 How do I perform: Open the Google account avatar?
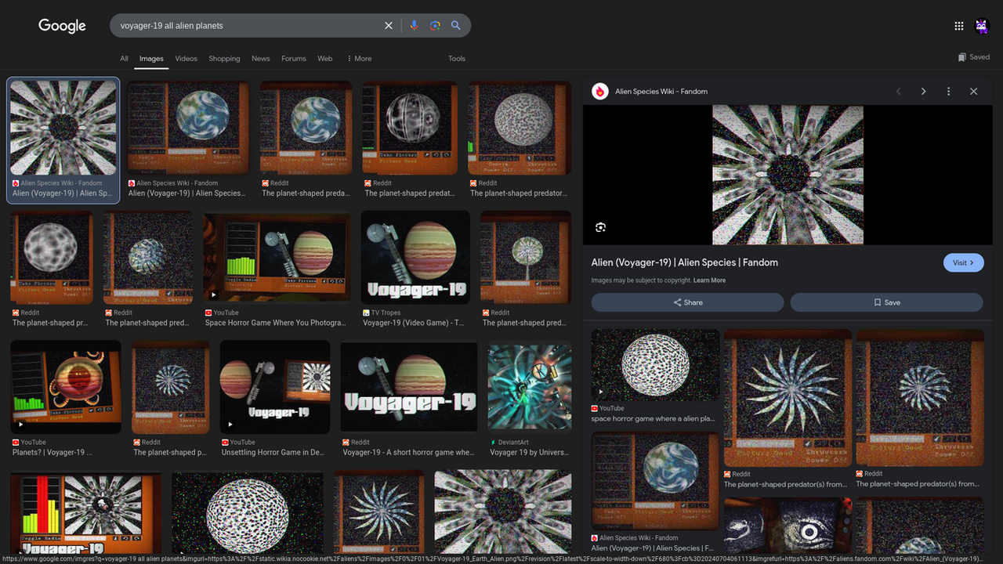pos(982,26)
